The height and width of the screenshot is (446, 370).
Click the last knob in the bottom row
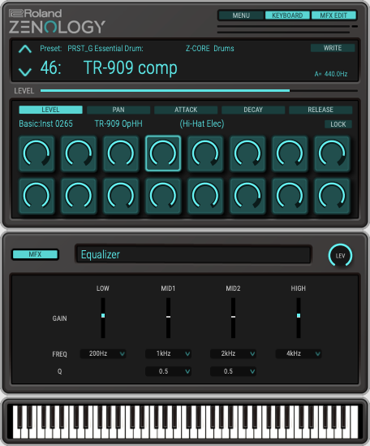(332, 196)
